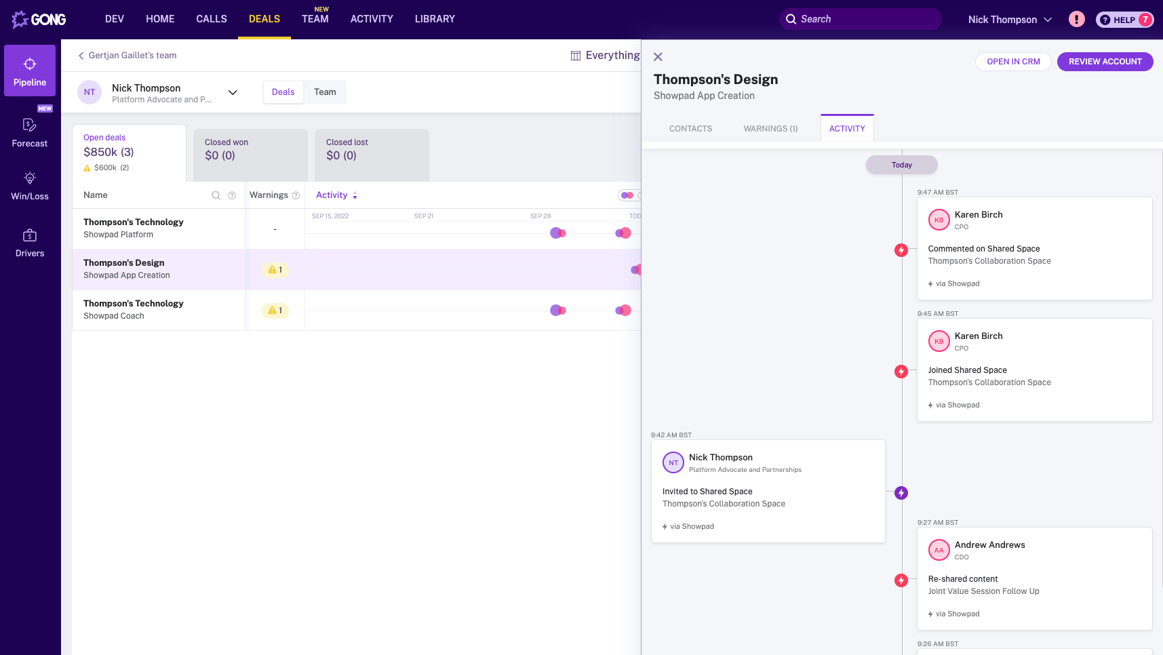Click the red alert notification icon

pyautogui.click(x=1076, y=19)
